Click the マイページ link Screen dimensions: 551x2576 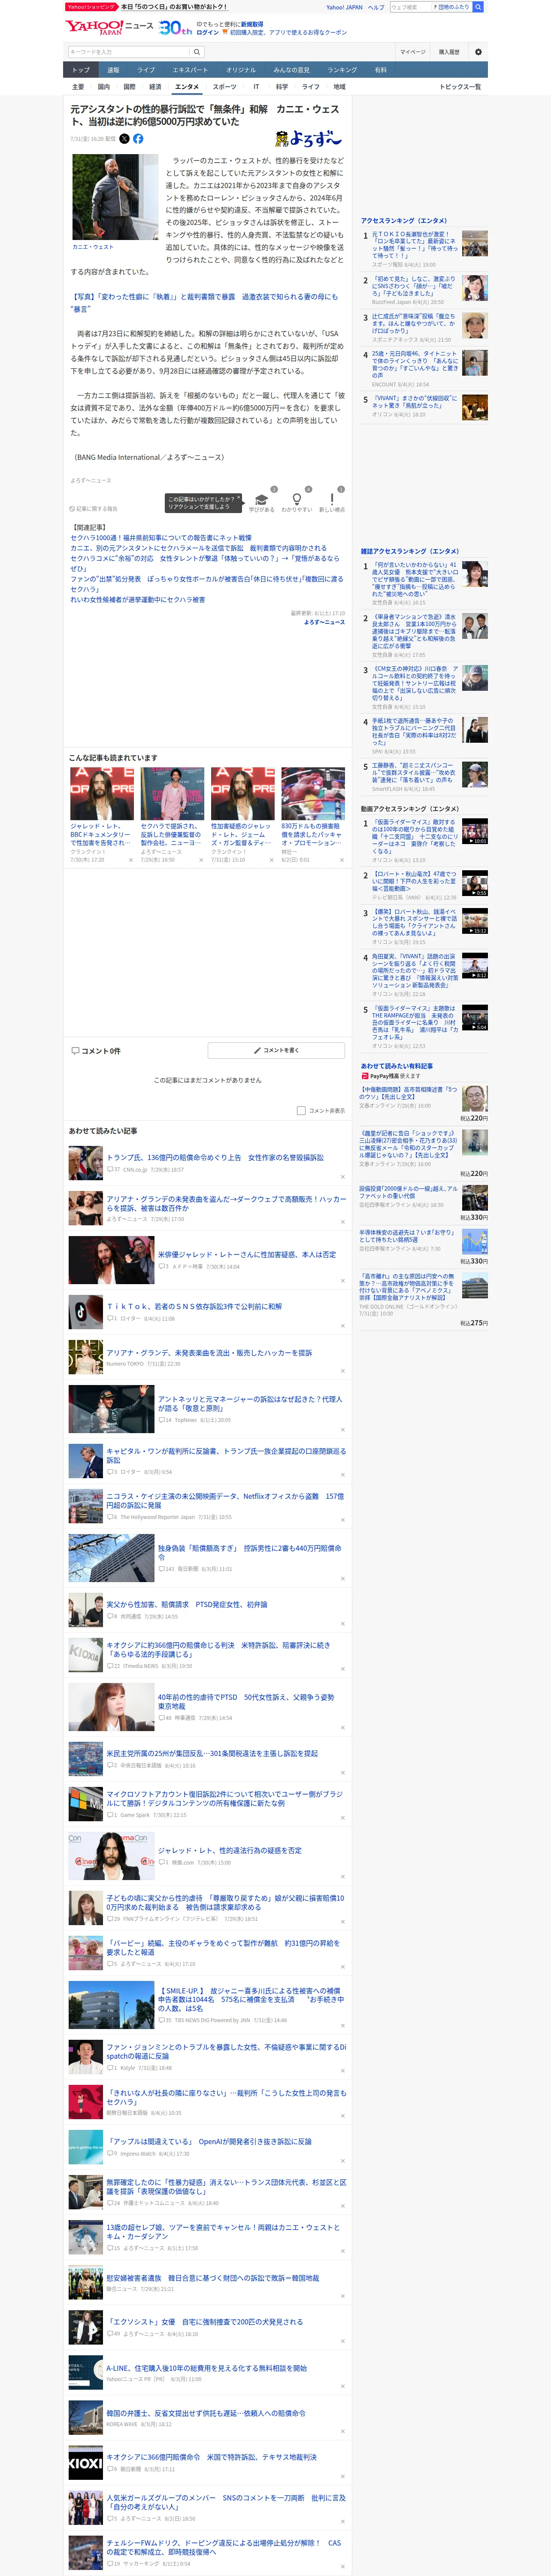412,52
